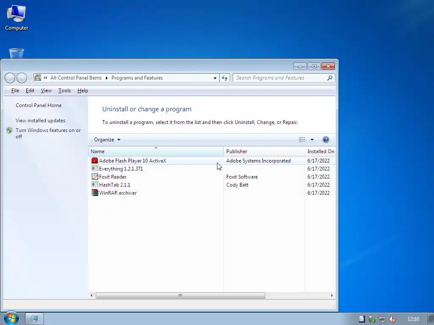434x325 pixels.
Task: Click the muted volume tray icon
Action: click(392, 319)
